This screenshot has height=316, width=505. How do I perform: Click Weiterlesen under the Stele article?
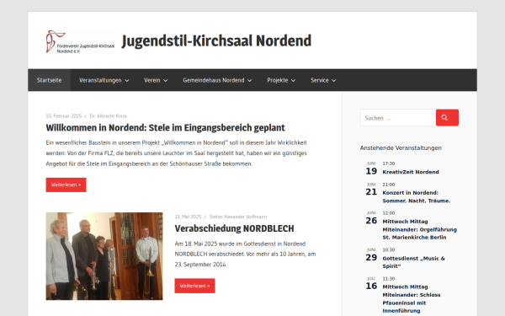click(66, 185)
